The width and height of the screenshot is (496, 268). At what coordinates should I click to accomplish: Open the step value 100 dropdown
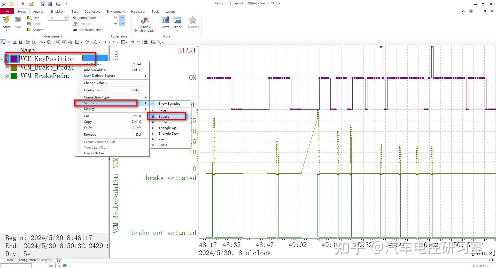pos(66,18)
